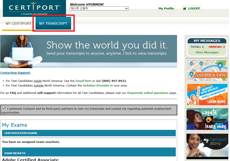The width and height of the screenshot is (230, 161).
Task: Open My Profile
Action: (x=166, y=8)
